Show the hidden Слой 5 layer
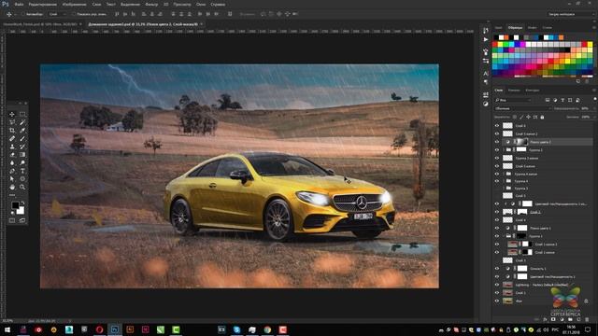This screenshot has width=598, height=336. 496,196
